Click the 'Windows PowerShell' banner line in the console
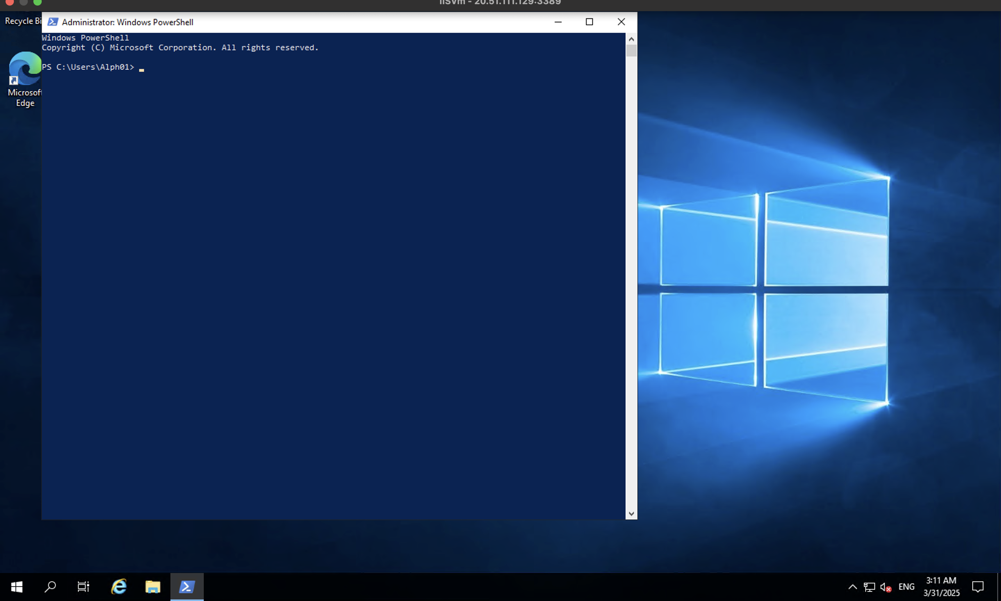 click(86, 38)
